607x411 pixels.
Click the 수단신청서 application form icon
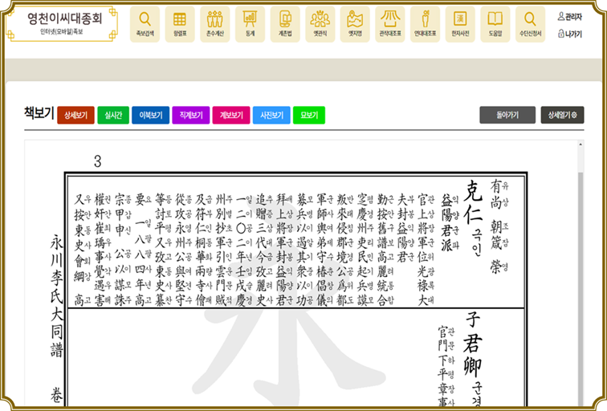(530, 22)
